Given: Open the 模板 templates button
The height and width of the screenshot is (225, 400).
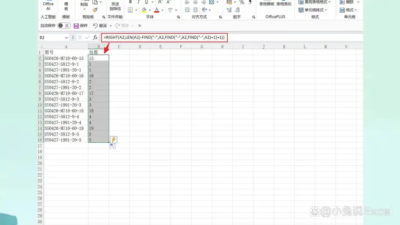Looking at the screenshot, I should [x=66, y=6].
